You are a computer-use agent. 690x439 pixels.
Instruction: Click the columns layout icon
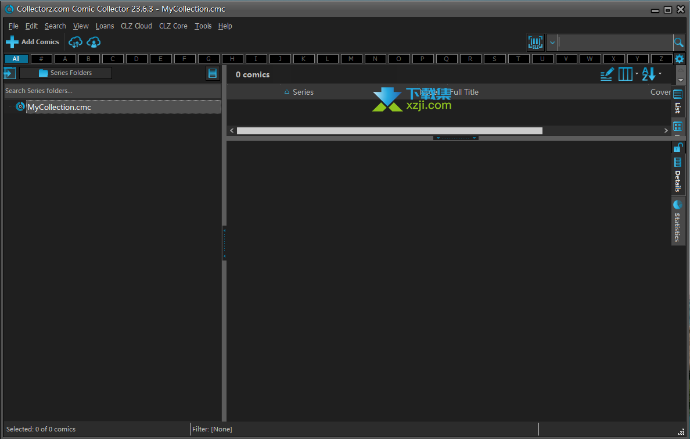625,74
